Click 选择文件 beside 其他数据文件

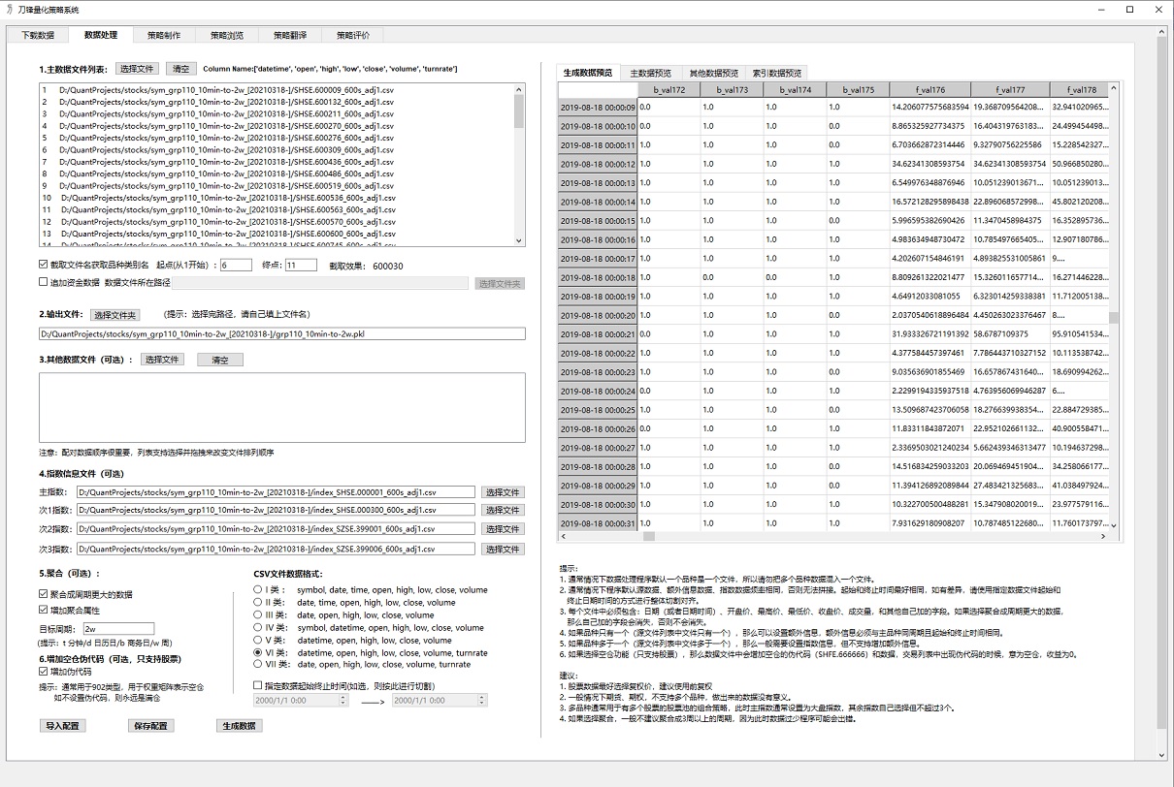[163, 360]
